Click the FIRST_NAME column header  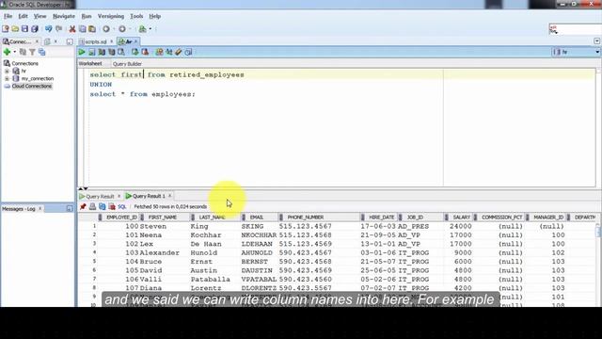coord(163,218)
